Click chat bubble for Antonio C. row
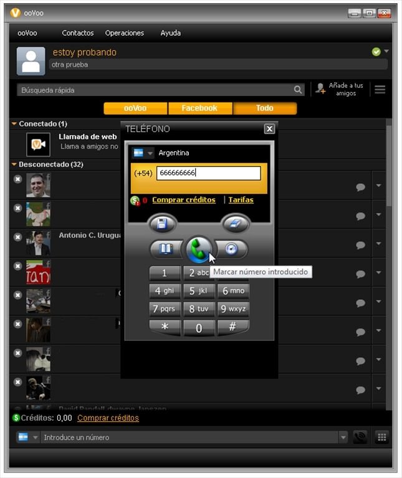Viewport: 402px width, 478px height. (360, 245)
